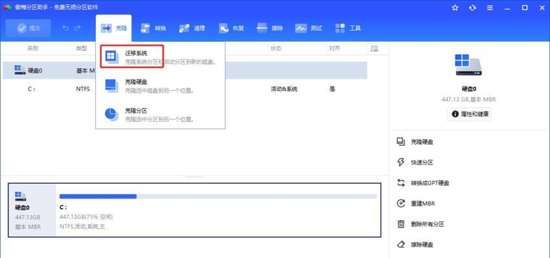Click the clone disk menu icon
Viewport: 550px width, 258px height.
coord(111,86)
